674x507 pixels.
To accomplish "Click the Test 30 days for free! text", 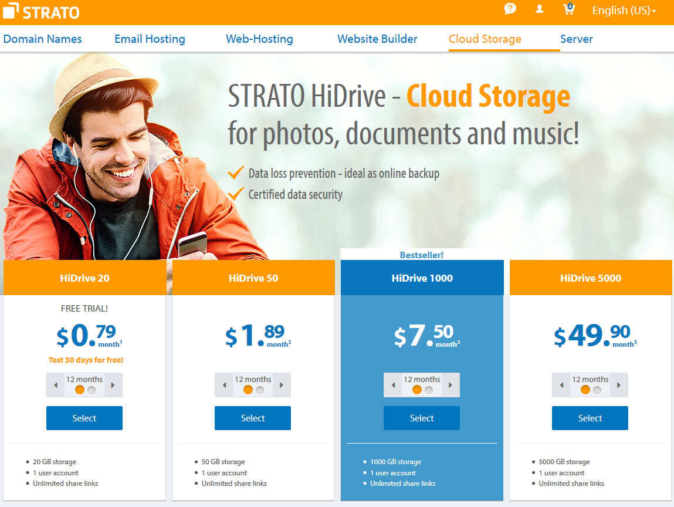I will [86, 360].
